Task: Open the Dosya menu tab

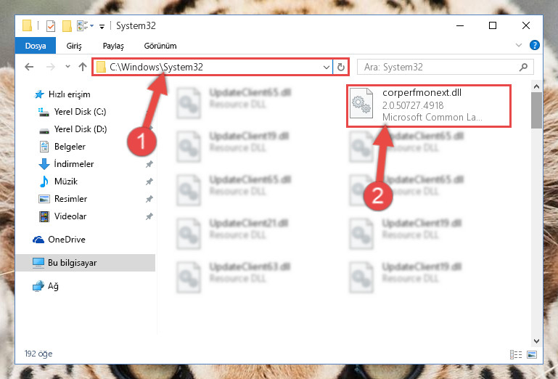Action: pyautogui.click(x=36, y=46)
